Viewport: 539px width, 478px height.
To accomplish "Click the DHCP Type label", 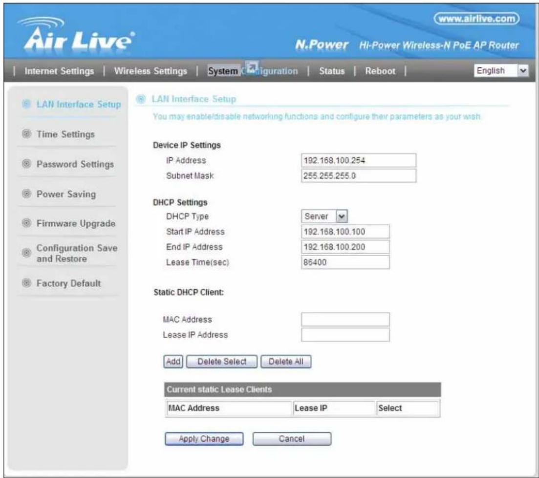I will (187, 217).
